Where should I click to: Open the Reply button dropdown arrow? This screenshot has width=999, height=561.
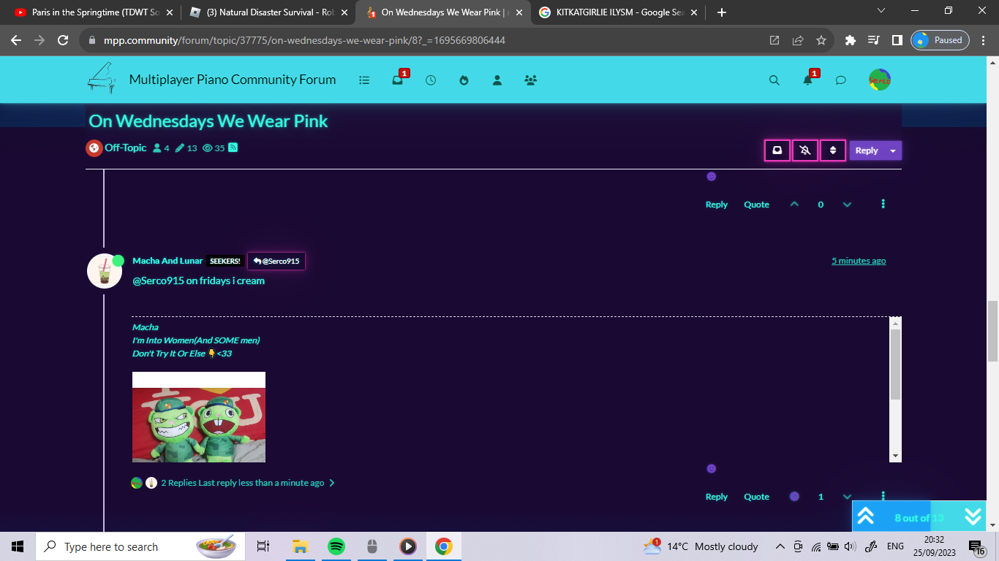click(x=893, y=150)
